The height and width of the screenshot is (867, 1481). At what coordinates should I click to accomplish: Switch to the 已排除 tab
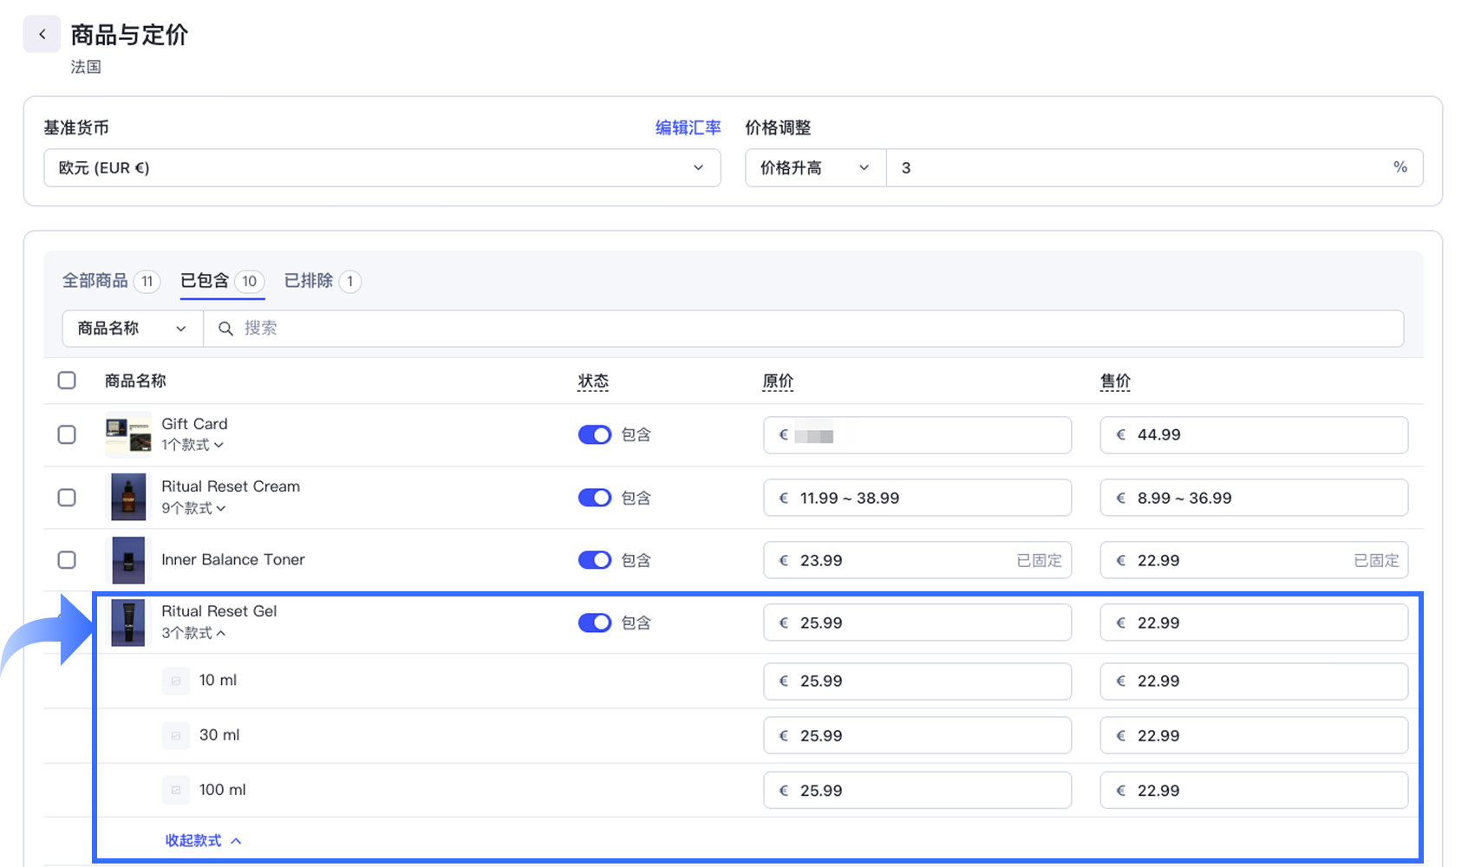309,281
